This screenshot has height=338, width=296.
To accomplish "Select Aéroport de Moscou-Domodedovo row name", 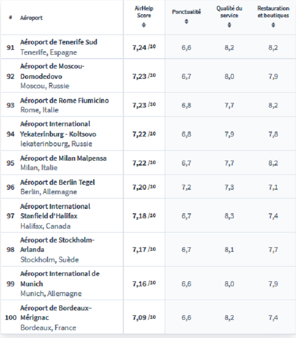I will coord(52,71).
